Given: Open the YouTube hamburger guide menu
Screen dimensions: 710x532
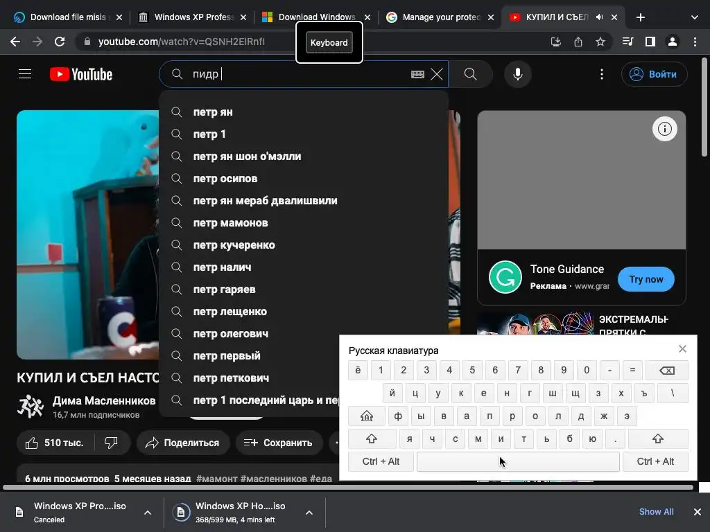Looking at the screenshot, I should pos(25,73).
